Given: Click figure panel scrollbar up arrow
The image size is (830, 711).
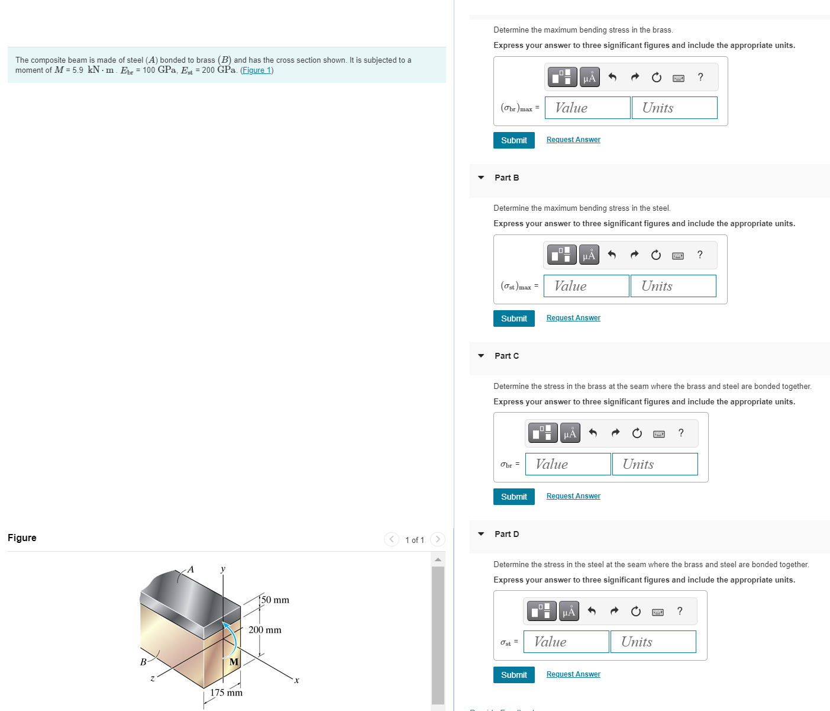Looking at the screenshot, I should click(438, 559).
